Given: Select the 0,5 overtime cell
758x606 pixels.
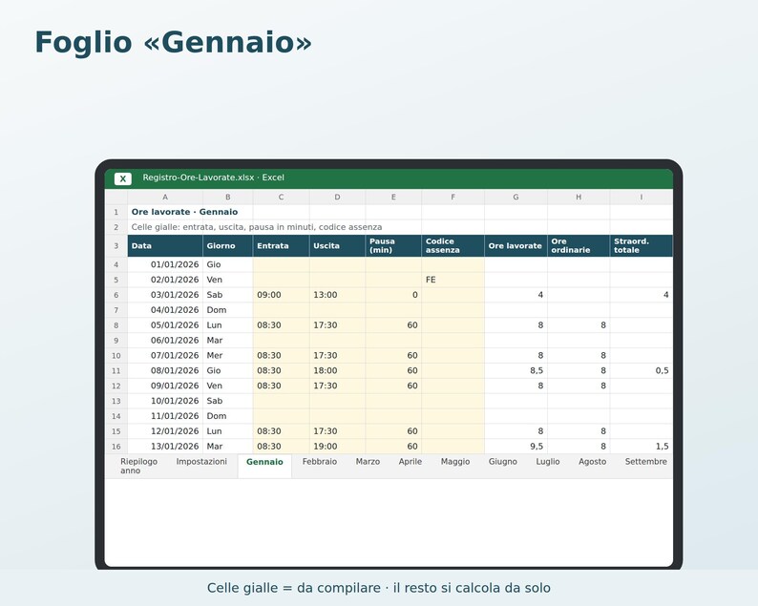Looking at the screenshot, I should tap(642, 370).
